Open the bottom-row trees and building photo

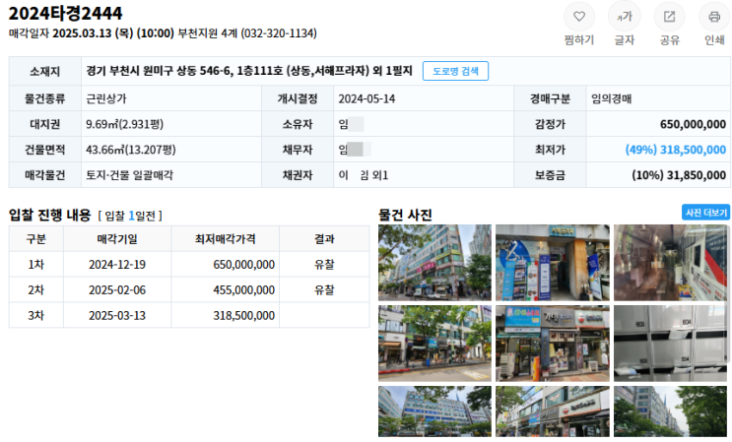point(670,411)
